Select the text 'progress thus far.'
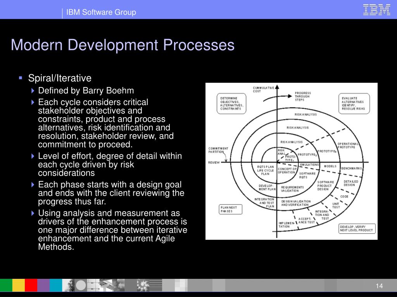 point(72,201)
